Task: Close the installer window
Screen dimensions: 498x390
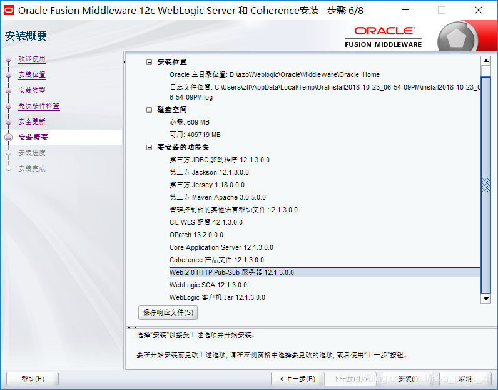Action: (479, 10)
